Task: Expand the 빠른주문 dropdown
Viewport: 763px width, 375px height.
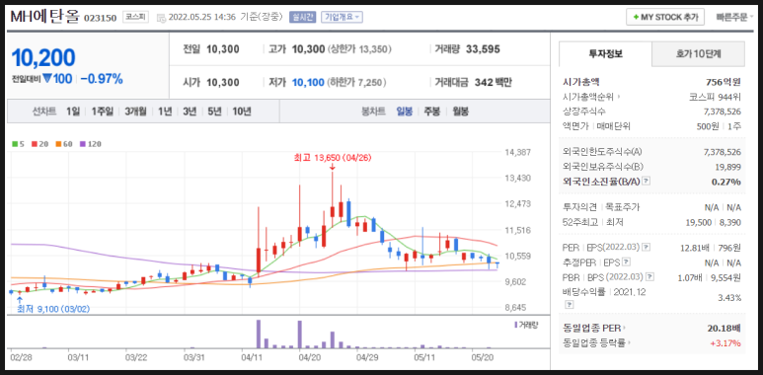Action: 734,18
